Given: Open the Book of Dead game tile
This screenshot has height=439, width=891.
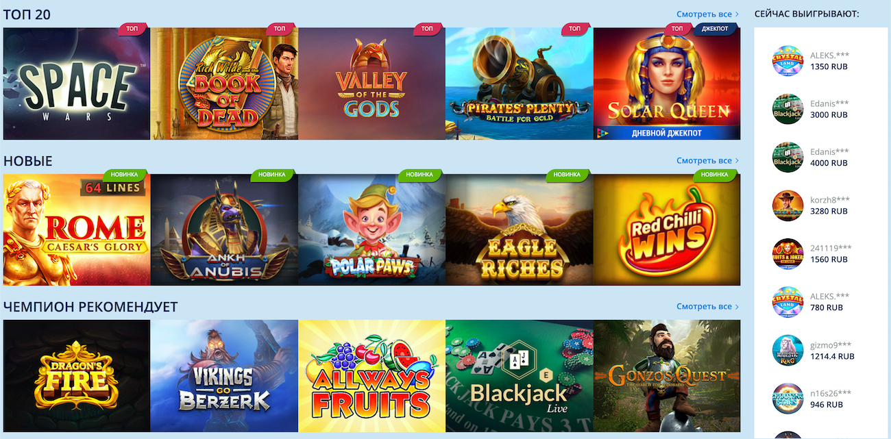Looking at the screenshot, I should point(224,84).
